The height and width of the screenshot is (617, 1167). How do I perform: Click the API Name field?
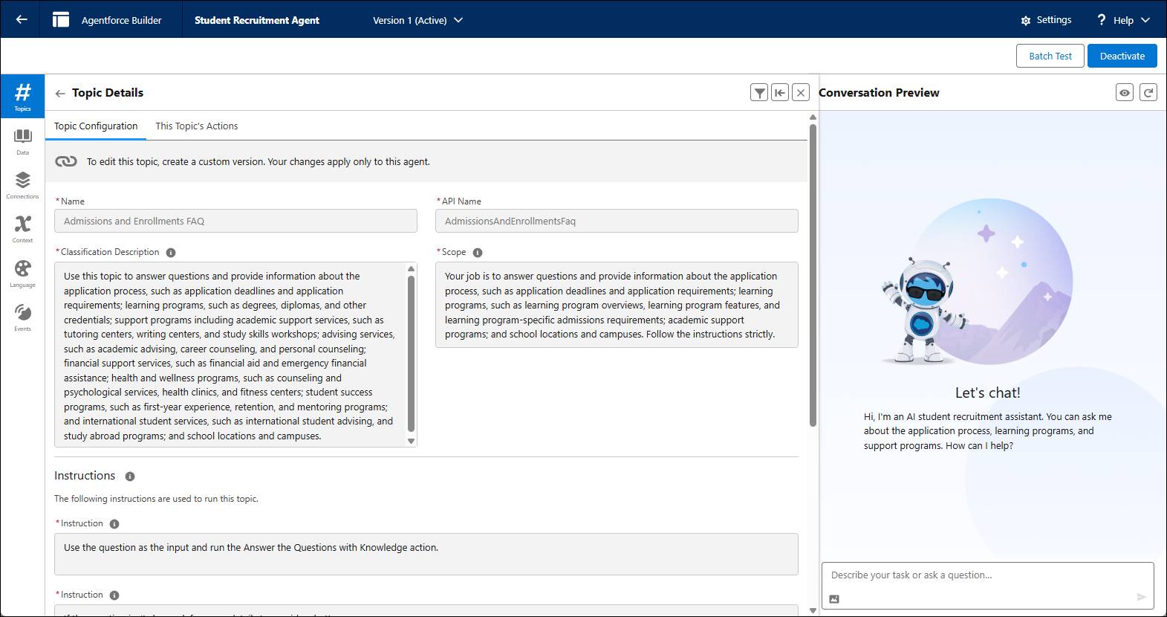point(617,221)
